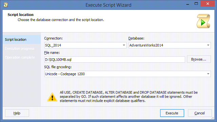Click the File name: label

click(52, 53)
